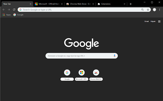Bookmark this tab with the star icon

(148, 10)
